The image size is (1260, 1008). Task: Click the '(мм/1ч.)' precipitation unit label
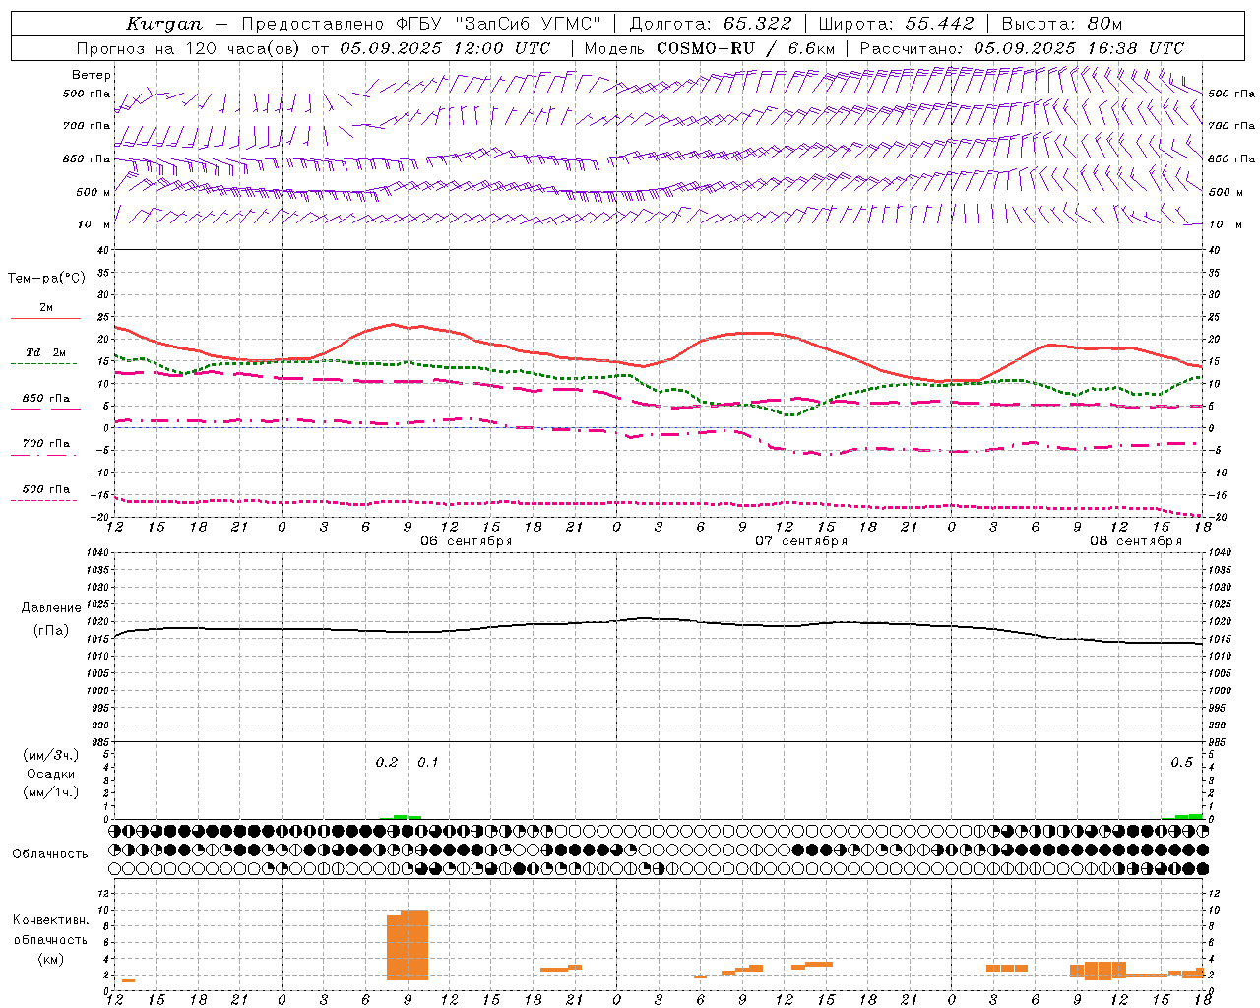tap(50, 792)
